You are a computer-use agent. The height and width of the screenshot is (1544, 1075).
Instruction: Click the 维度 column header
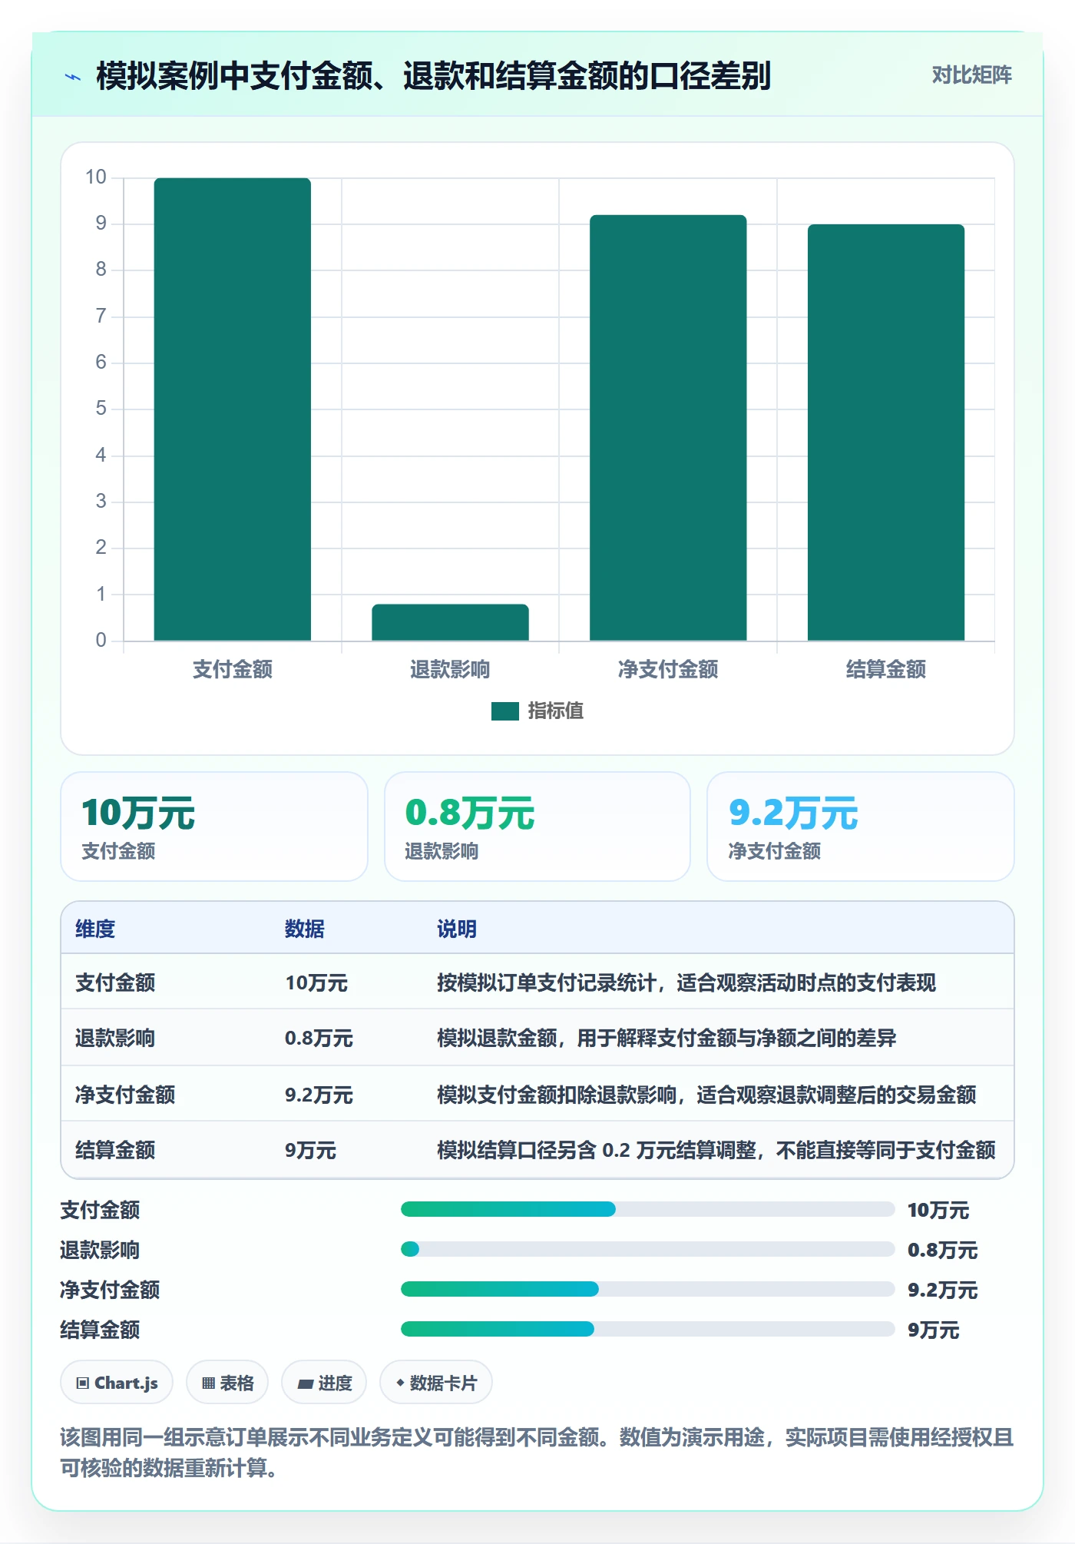95,929
